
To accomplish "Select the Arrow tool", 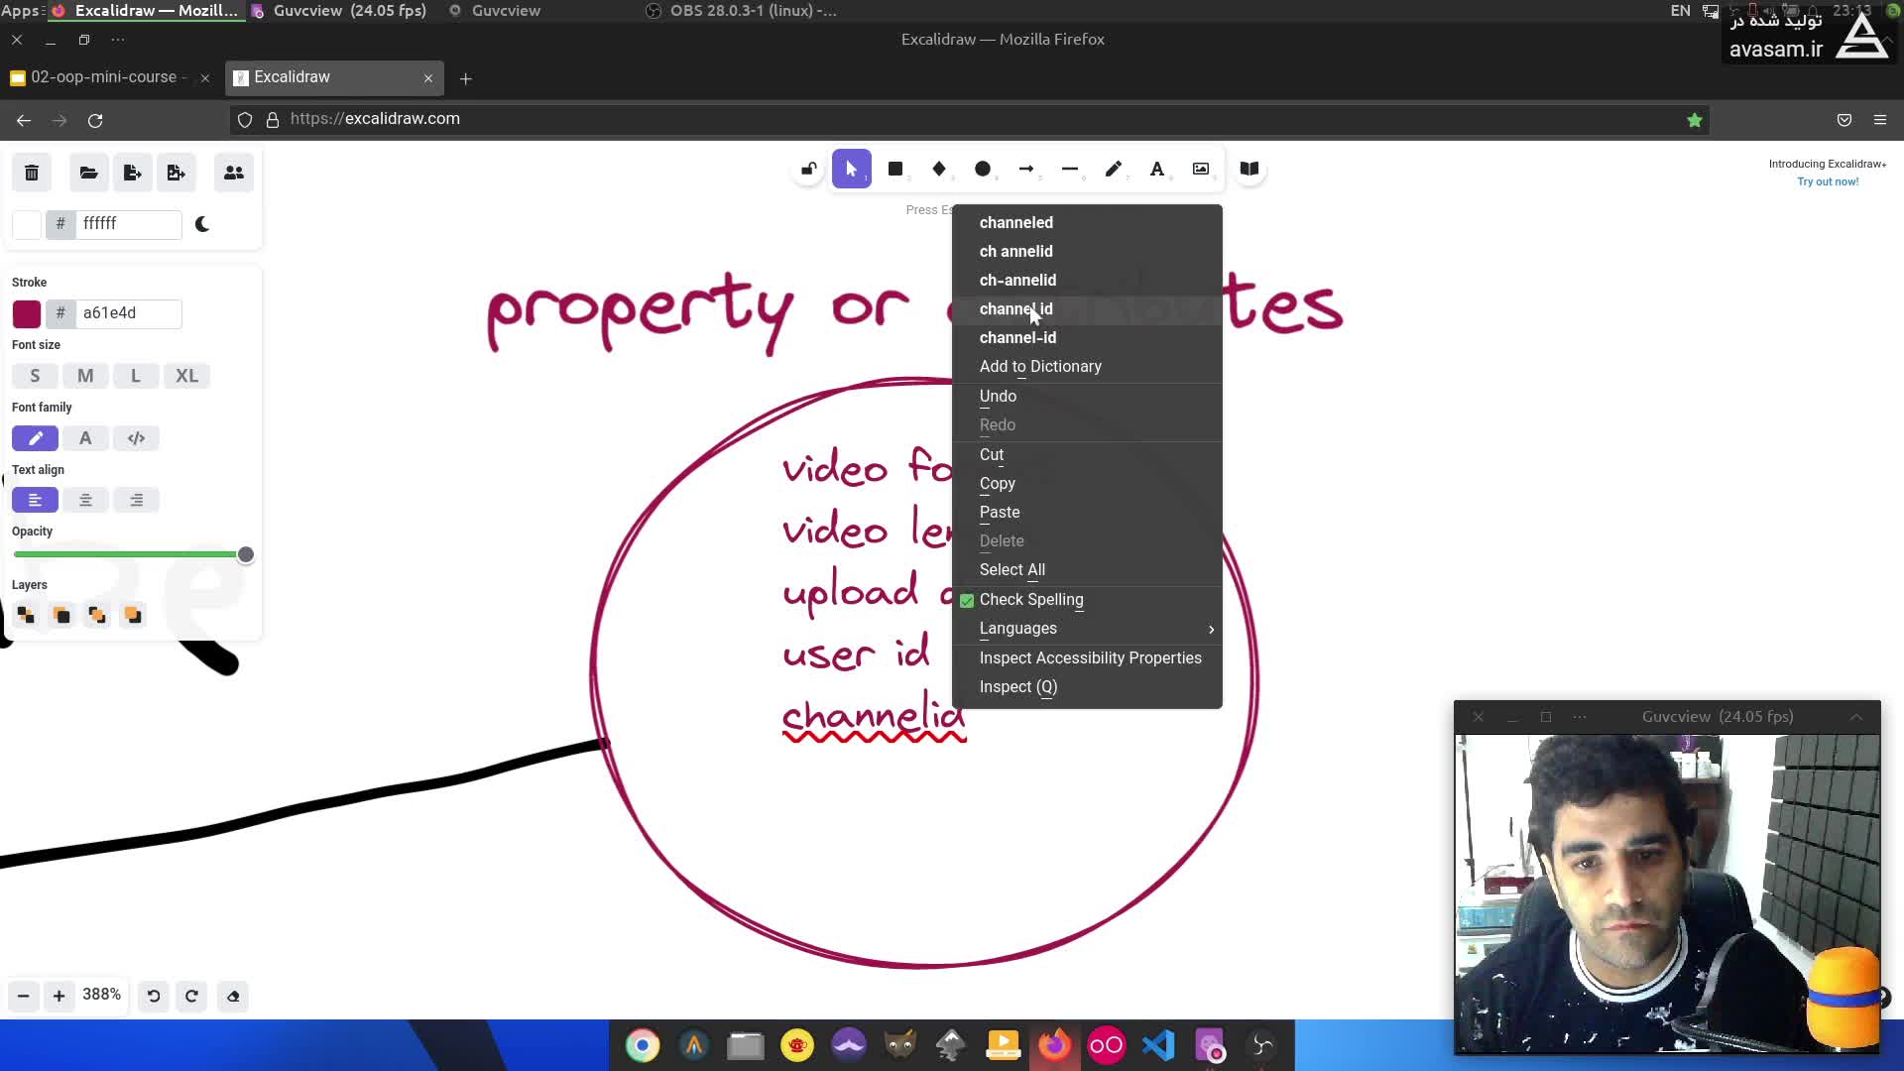I will [x=1026, y=170].
